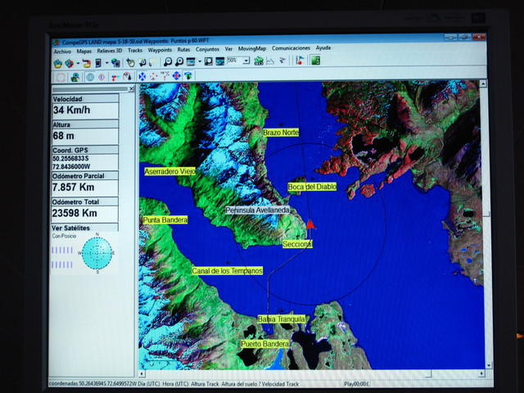
Task: Click the globe with device icon
Action: point(115,62)
